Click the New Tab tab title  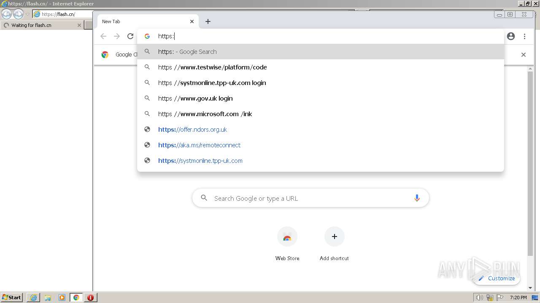coord(111,21)
